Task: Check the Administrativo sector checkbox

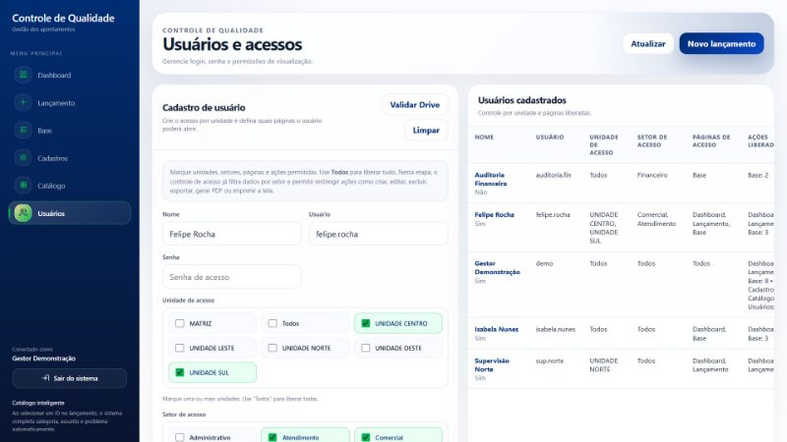Action: click(180, 437)
